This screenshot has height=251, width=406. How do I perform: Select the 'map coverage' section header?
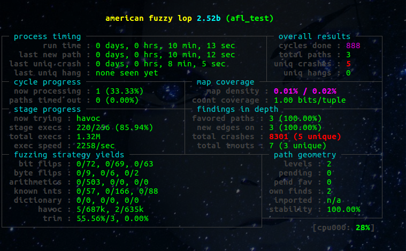pyautogui.click(x=226, y=82)
